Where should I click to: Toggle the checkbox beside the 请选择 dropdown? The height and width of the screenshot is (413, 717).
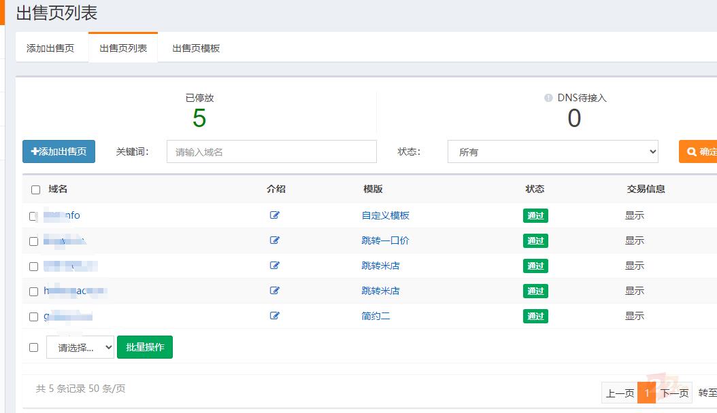pyautogui.click(x=33, y=348)
